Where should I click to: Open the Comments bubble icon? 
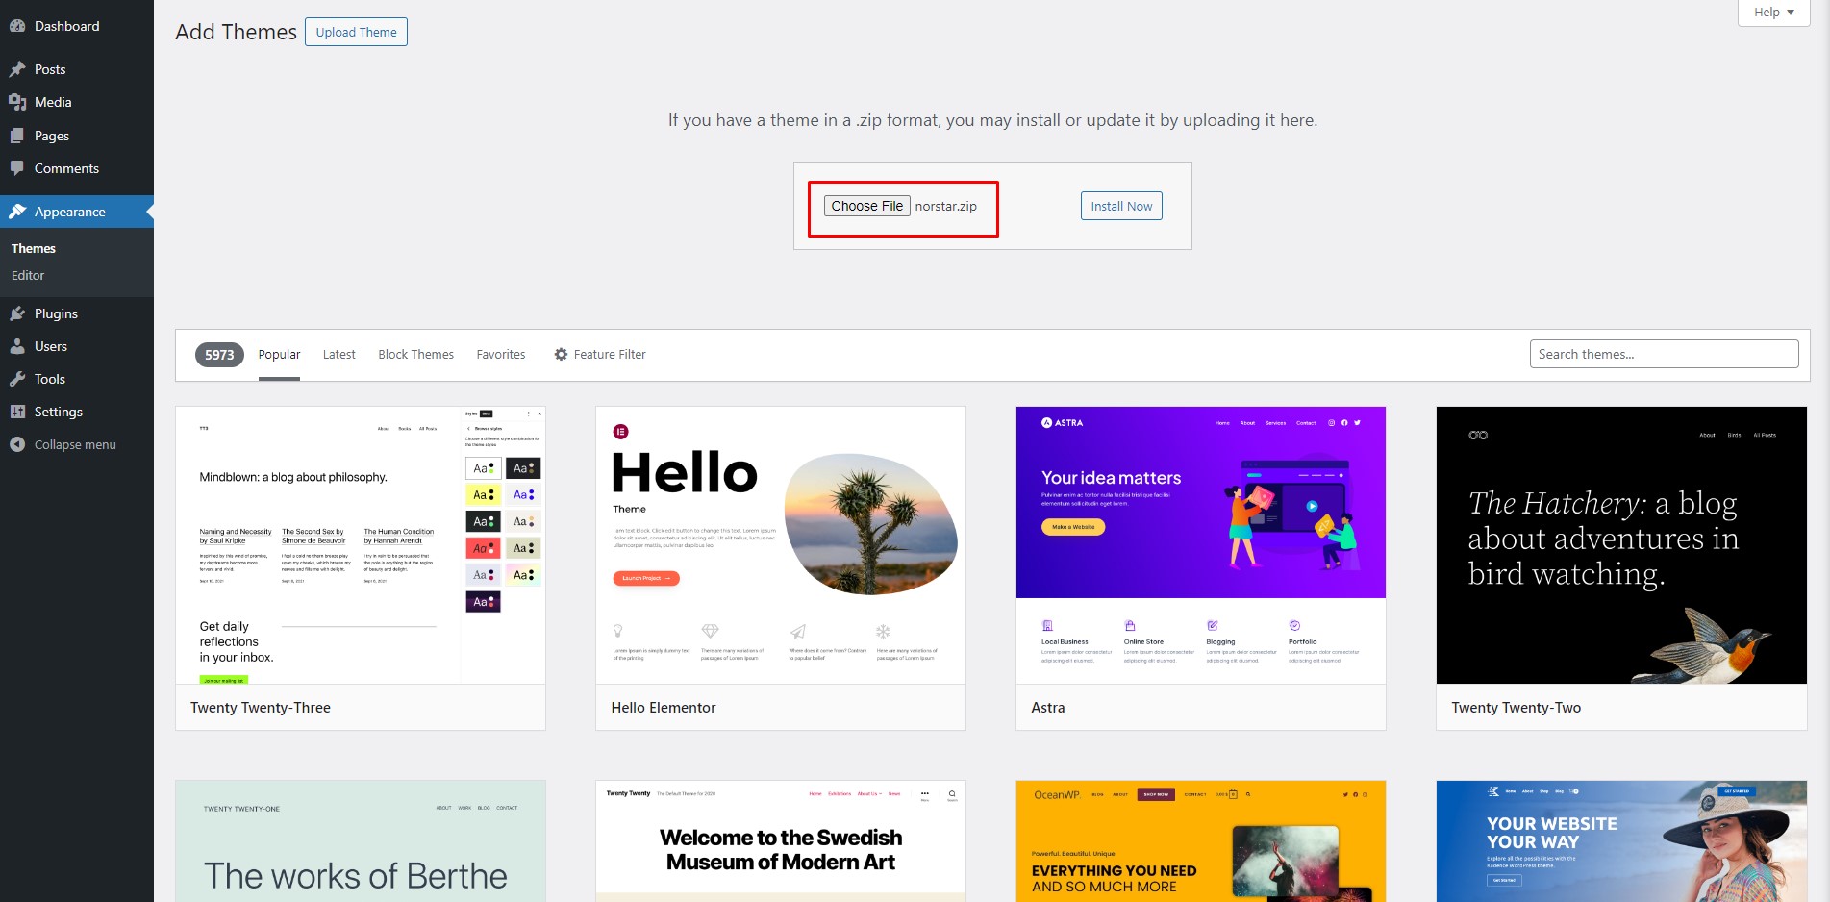[x=17, y=168]
